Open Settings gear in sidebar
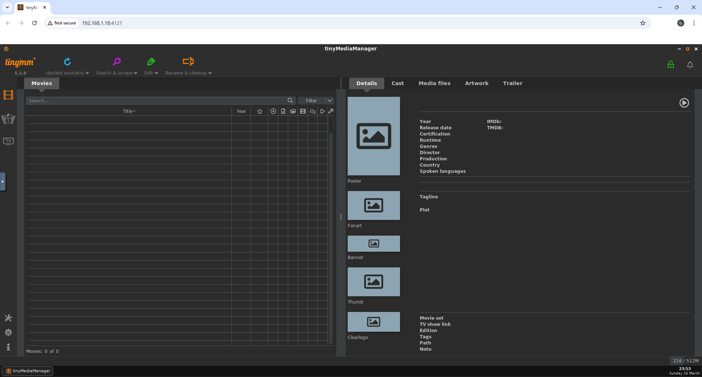Viewport: 702px width, 377px height. point(8,332)
